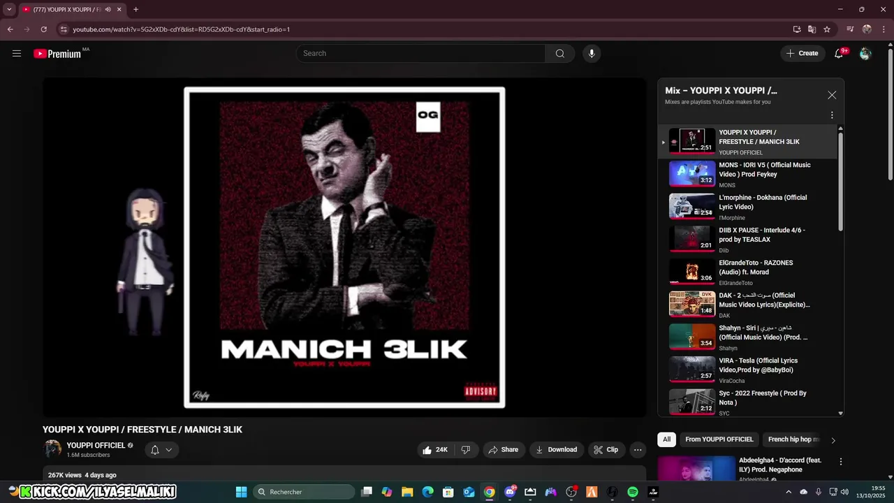Image resolution: width=894 pixels, height=503 pixels.
Task: Share the video
Action: click(503, 450)
